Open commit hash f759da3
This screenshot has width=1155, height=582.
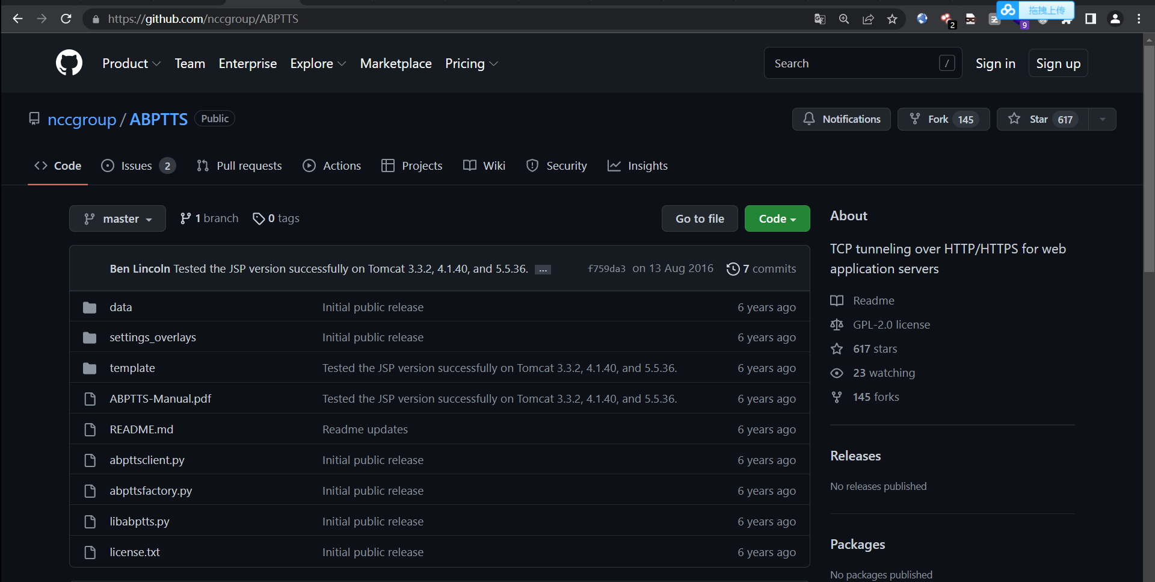tap(606, 269)
